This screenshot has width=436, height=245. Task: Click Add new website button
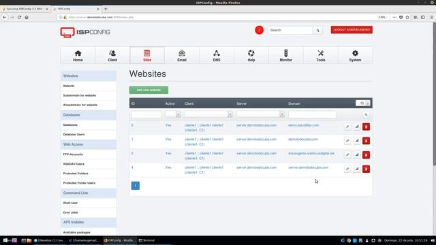[149, 90]
